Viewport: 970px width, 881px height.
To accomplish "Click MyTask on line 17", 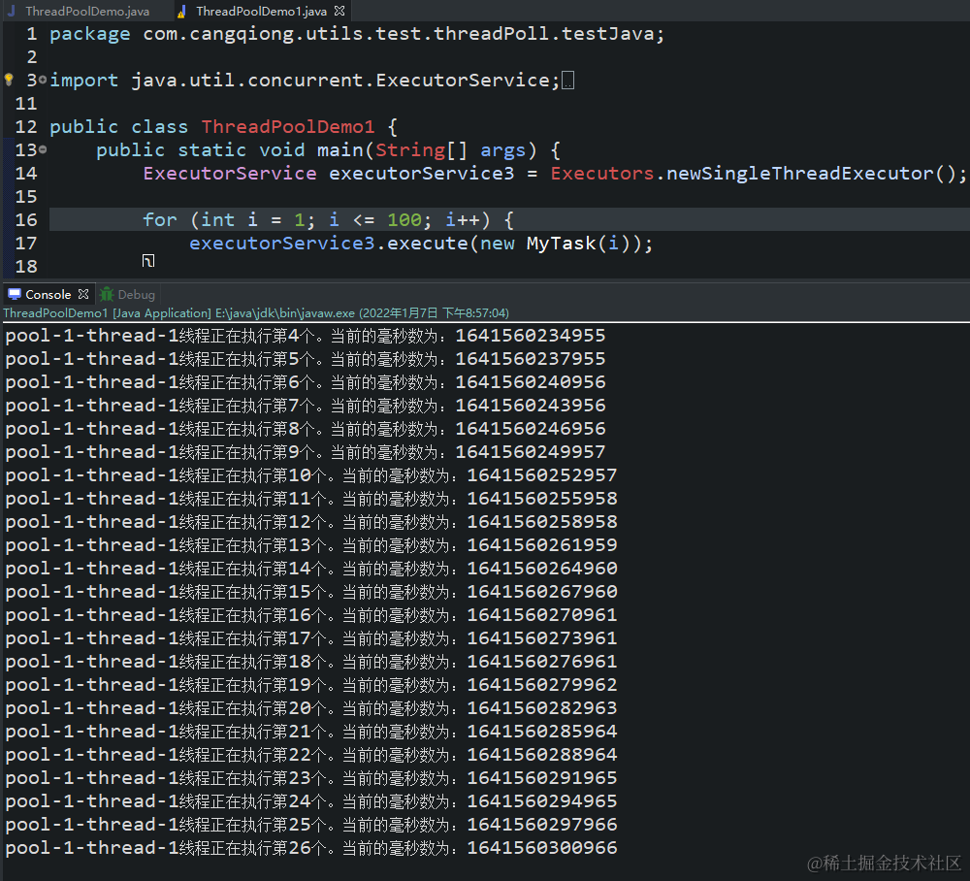I will [x=561, y=244].
